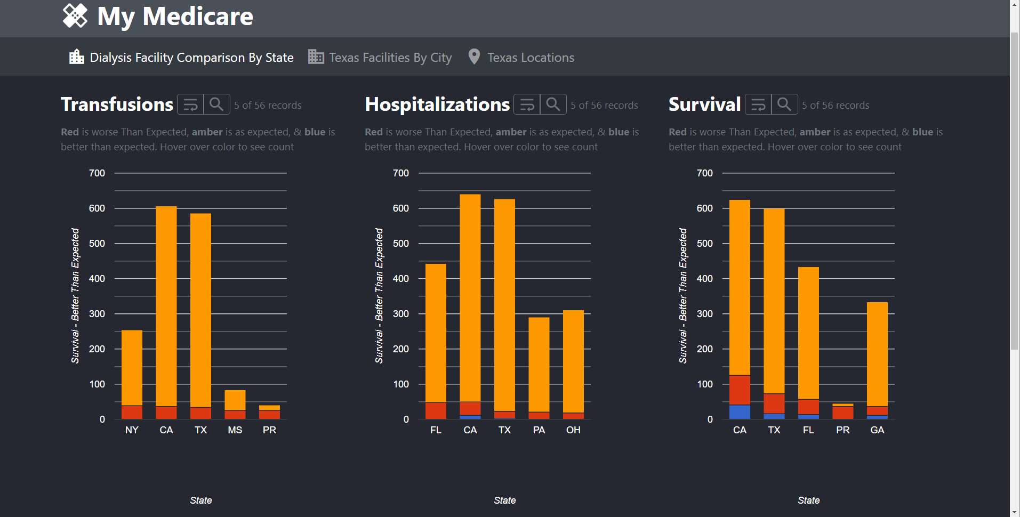Click MS axis label in Transfusions chart
The image size is (1020, 517).
click(x=235, y=430)
